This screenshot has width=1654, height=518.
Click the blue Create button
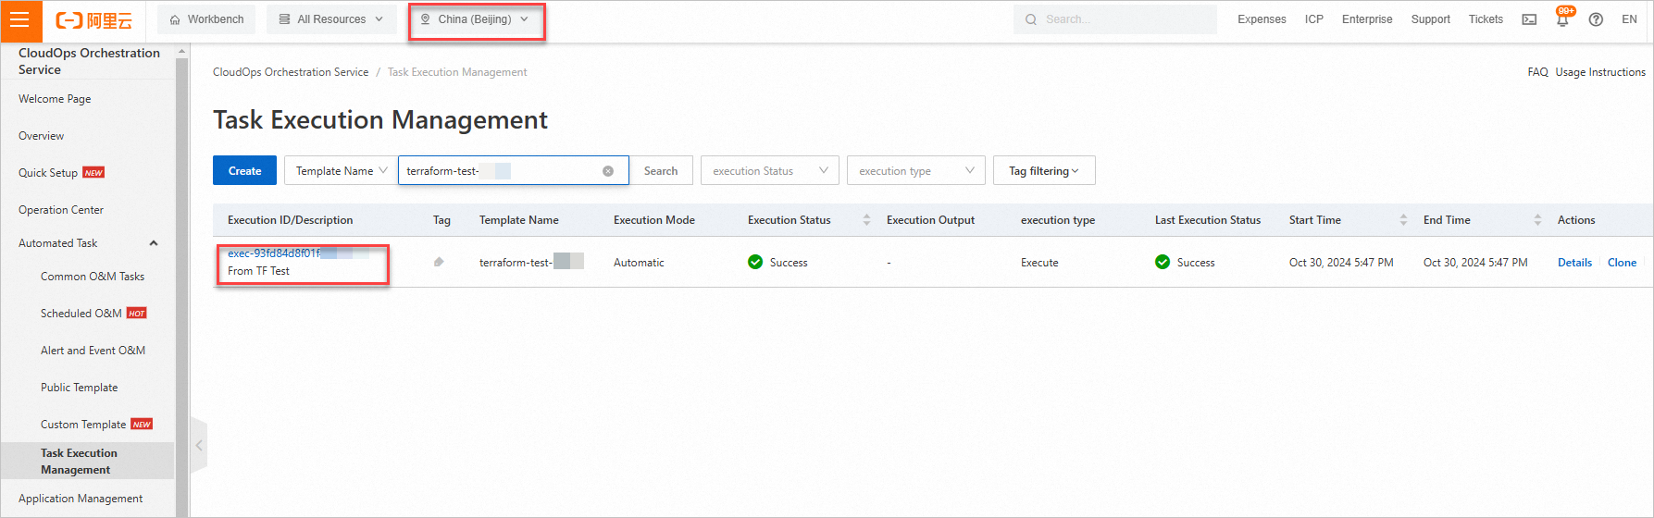[x=244, y=171]
